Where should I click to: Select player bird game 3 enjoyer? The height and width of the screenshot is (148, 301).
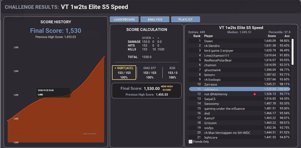click(x=240, y=50)
